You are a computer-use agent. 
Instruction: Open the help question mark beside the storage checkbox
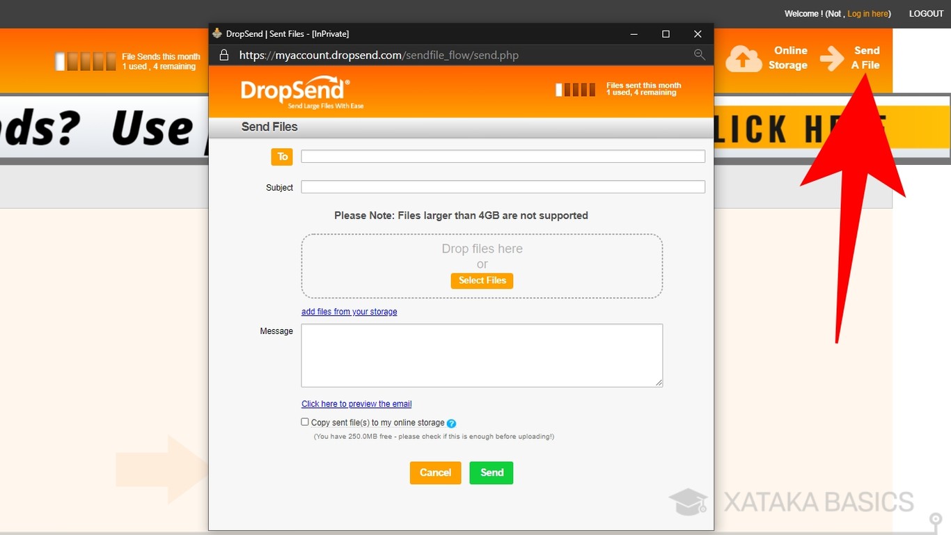coord(451,422)
